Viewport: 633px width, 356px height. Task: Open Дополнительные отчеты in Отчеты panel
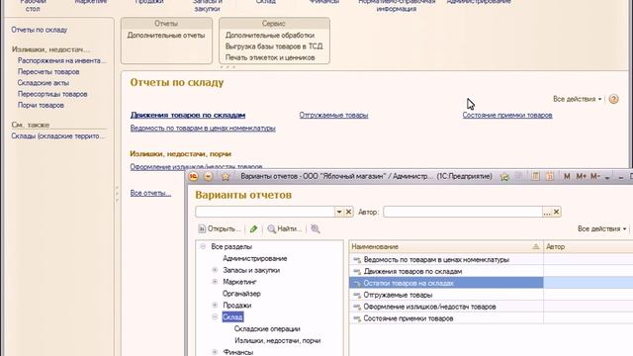[x=166, y=36]
